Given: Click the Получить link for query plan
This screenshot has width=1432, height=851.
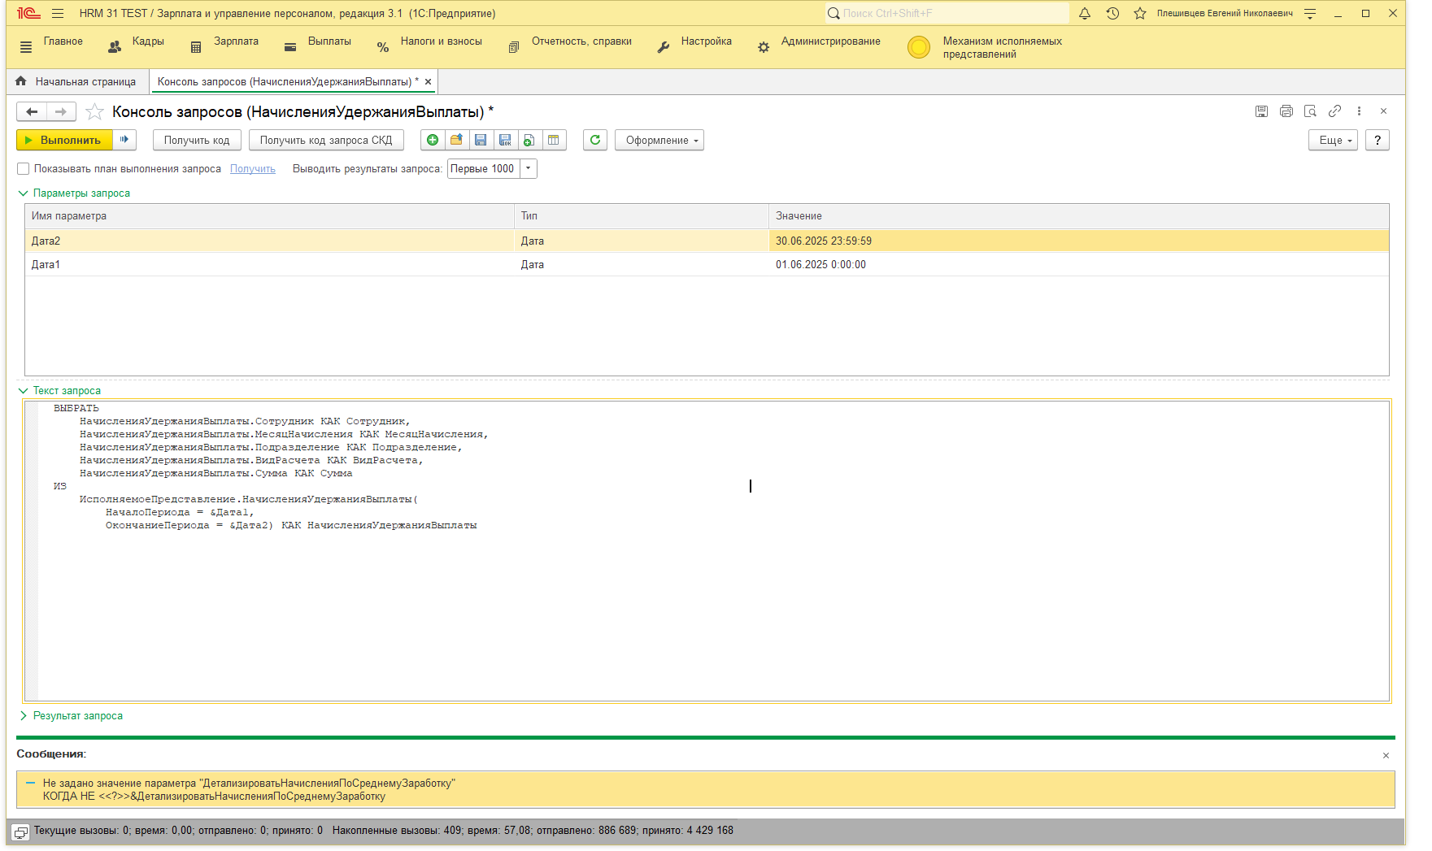Looking at the screenshot, I should click(x=253, y=169).
